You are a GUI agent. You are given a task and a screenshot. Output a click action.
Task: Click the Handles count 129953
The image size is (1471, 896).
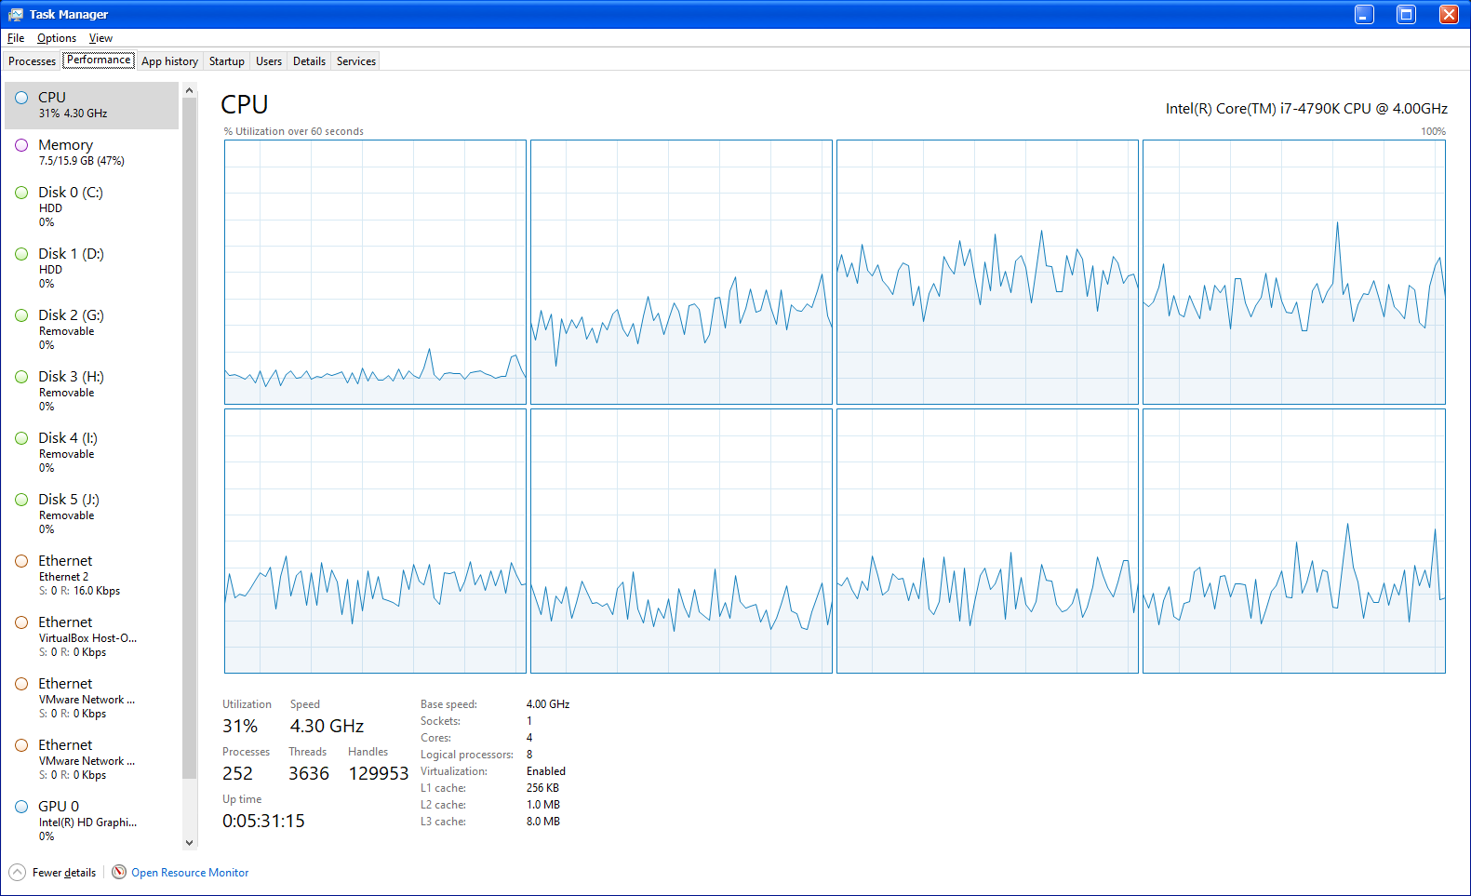coord(379,773)
